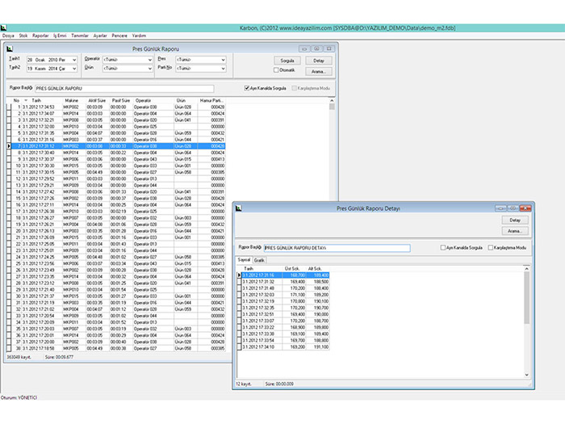Uncheck Aynı Kanalda Sorgula in Pres Günlük Raporu
The image size is (565, 424).
point(247,88)
